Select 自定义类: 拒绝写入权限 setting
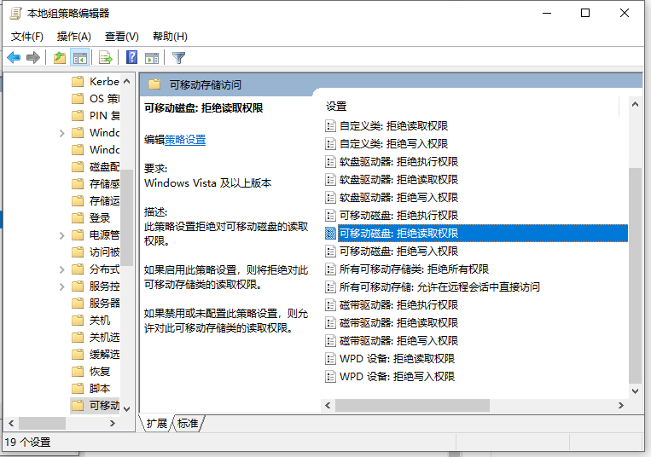This screenshot has width=651, height=457. coord(387,143)
